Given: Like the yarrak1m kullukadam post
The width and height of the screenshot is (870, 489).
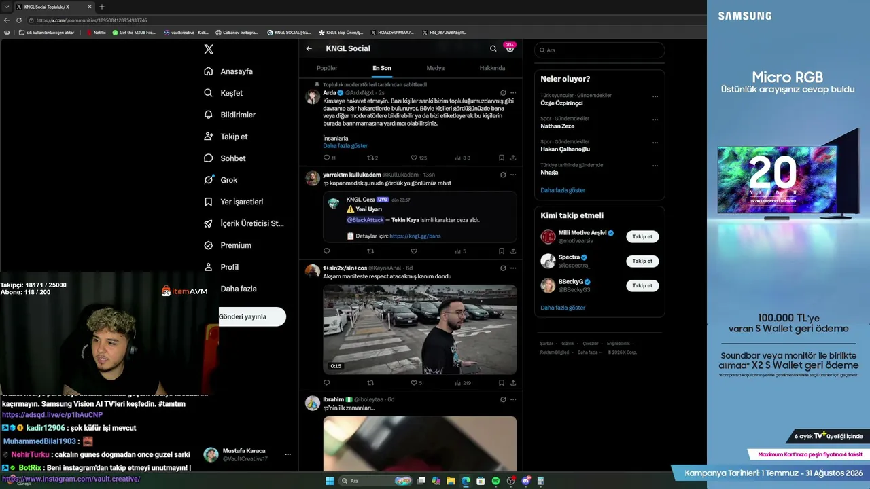Looking at the screenshot, I should (x=414, y=251).
